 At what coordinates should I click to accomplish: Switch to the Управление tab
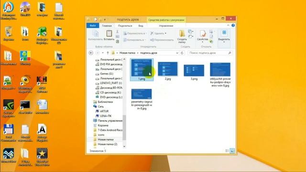166,25
